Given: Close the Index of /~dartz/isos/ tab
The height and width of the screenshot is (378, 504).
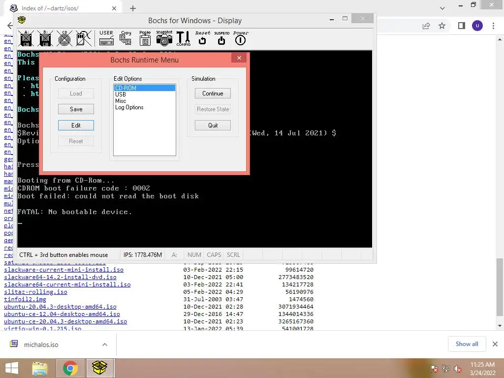Looking at the screenshot, I should [114, 8].
